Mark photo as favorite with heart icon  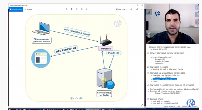tap(77, 9)
